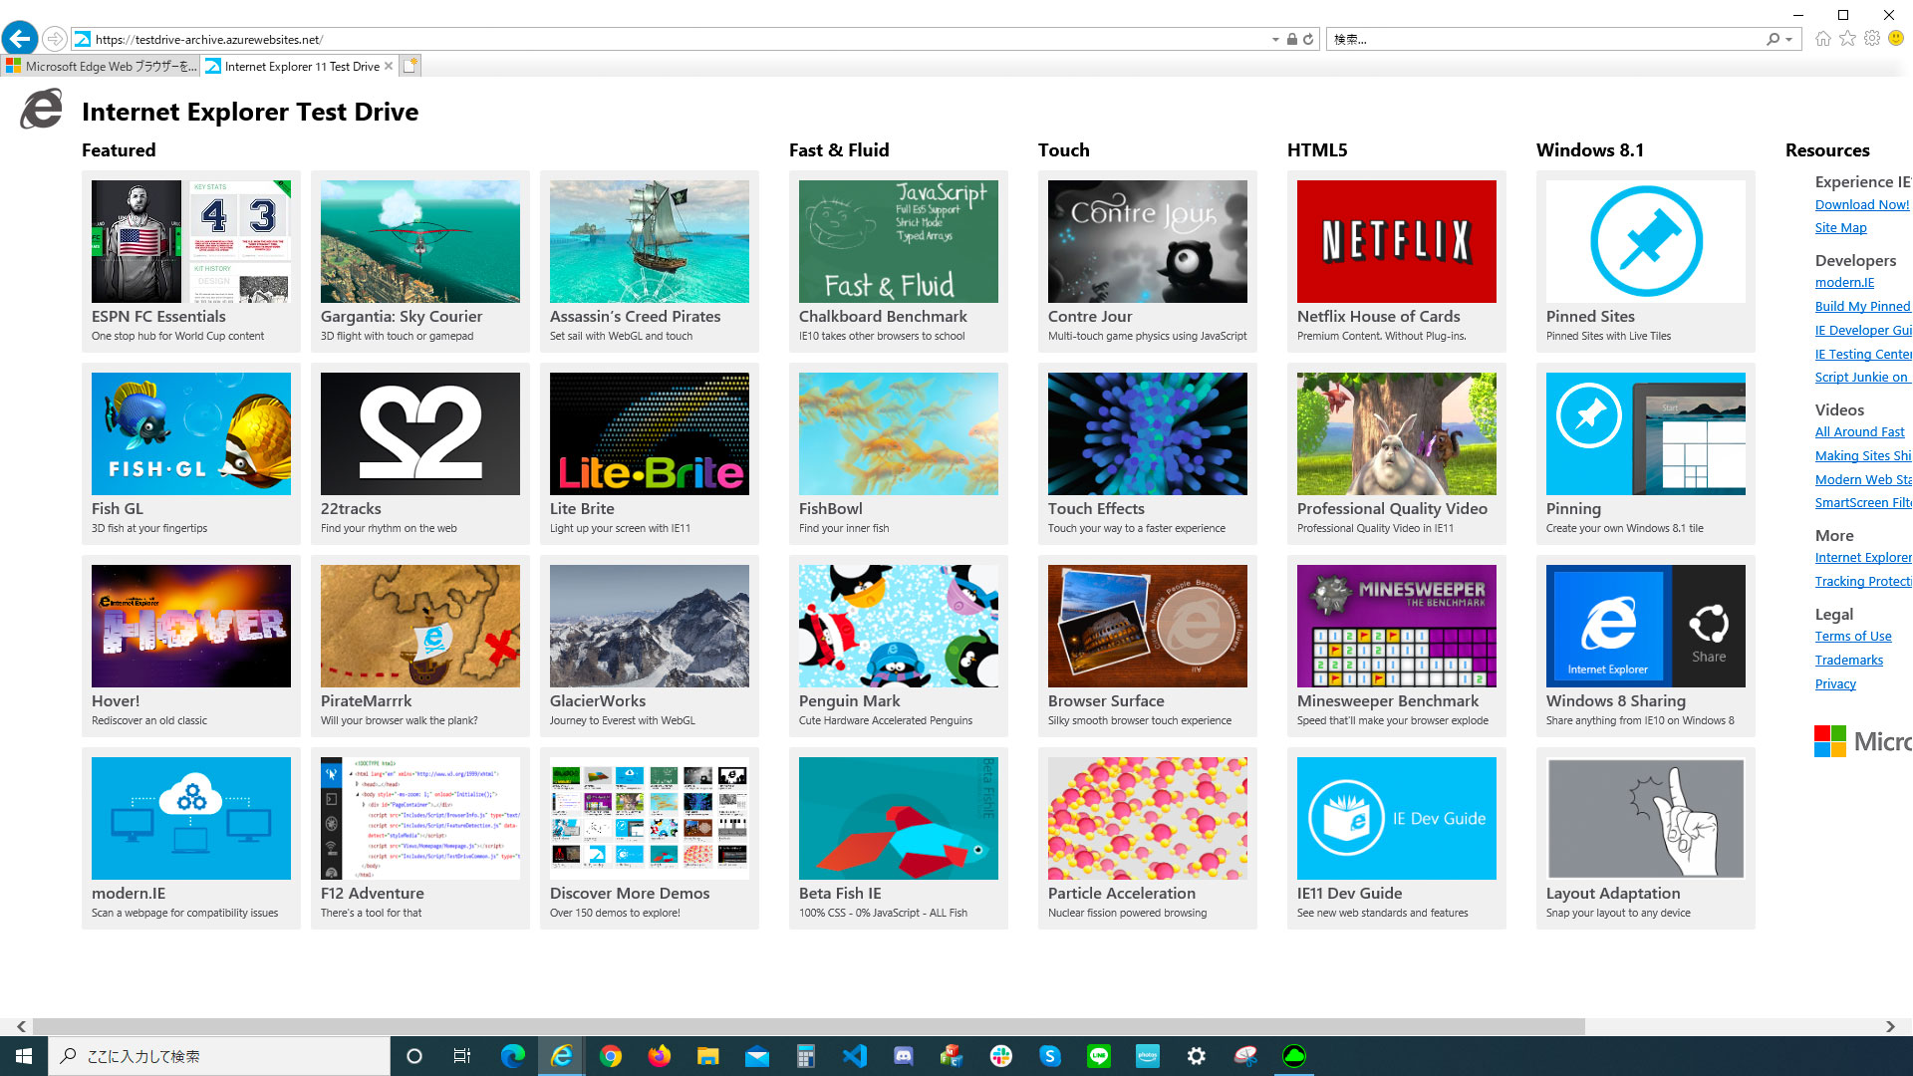Expand the search provider dropdown arrow
The height and width of the screenshot is (1076, 1913).
pos(1789,40)
